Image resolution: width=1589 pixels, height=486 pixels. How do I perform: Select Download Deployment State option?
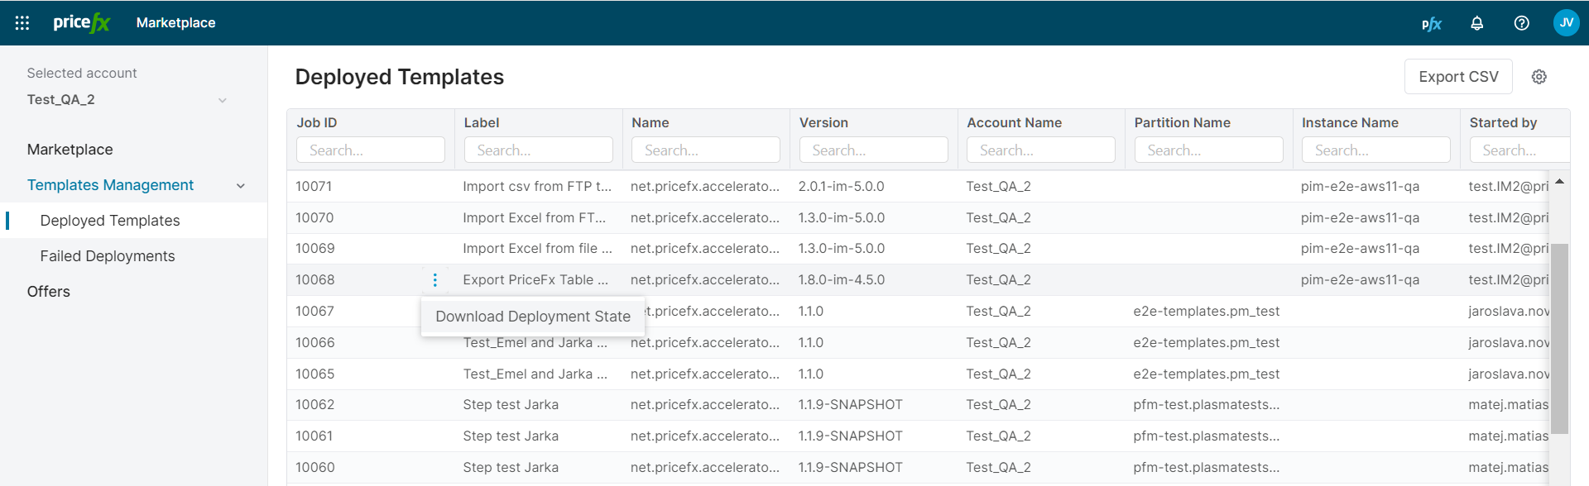[532, 317]
